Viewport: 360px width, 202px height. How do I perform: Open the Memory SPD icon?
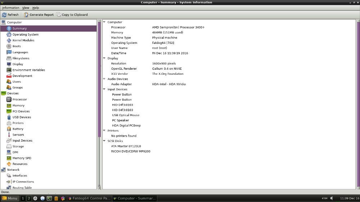(9, 158)
